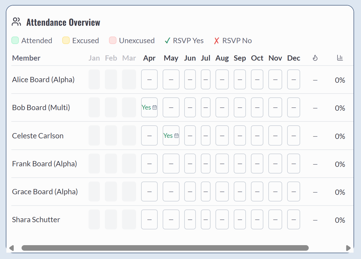The width and height of the screenshot is (361, 259).
Task: Click the Oct column header
Action: pos(257,58)
